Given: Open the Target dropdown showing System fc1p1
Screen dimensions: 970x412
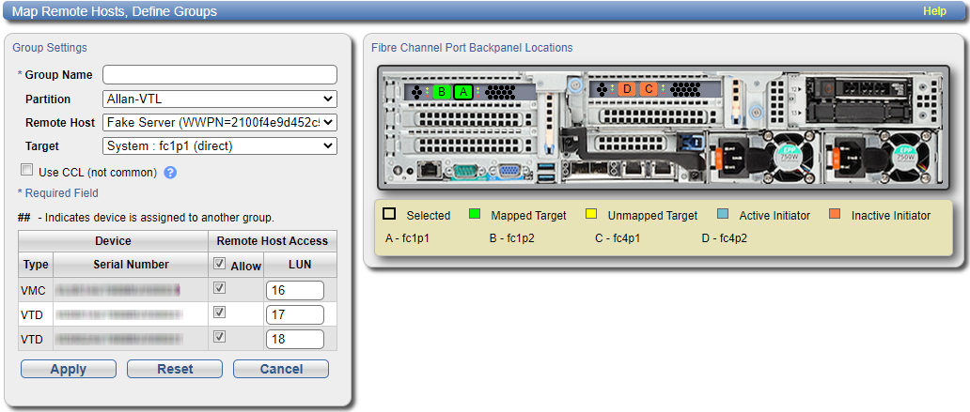Looking at the screenshot, I should pos(219,145).
